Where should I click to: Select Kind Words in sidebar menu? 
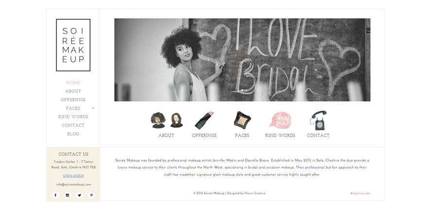click(x=73, y=117)
